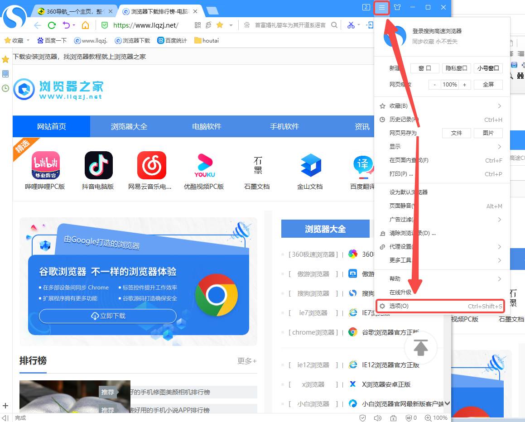This screenshot has width=525, height=422.
Task: Open the dropdown arrow beside the address star
Action: click(231, 25)
